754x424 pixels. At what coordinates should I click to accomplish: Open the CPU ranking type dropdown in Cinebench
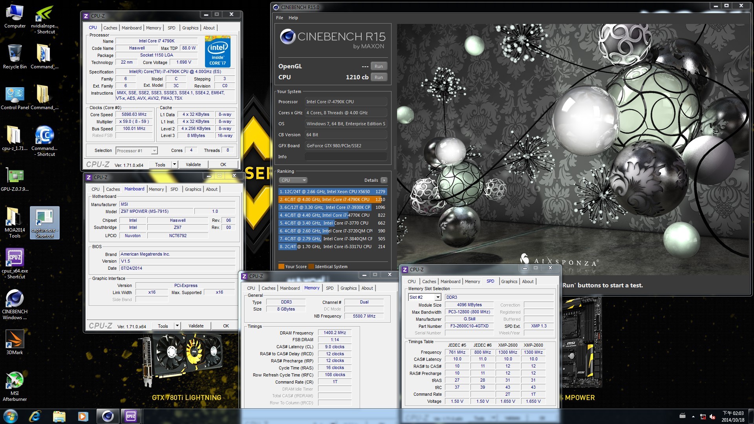(x=293, y=180)
